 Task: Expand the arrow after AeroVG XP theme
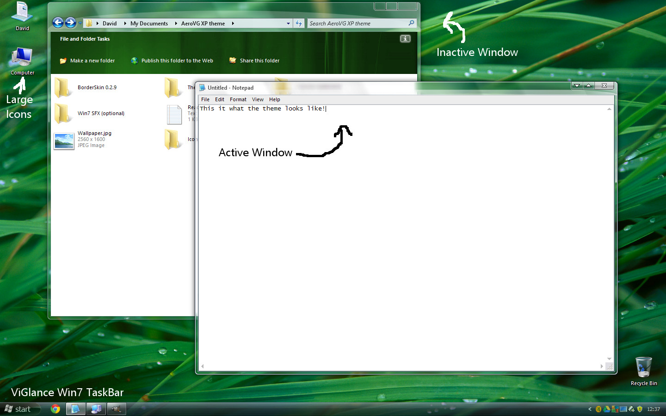click(233, 23)
